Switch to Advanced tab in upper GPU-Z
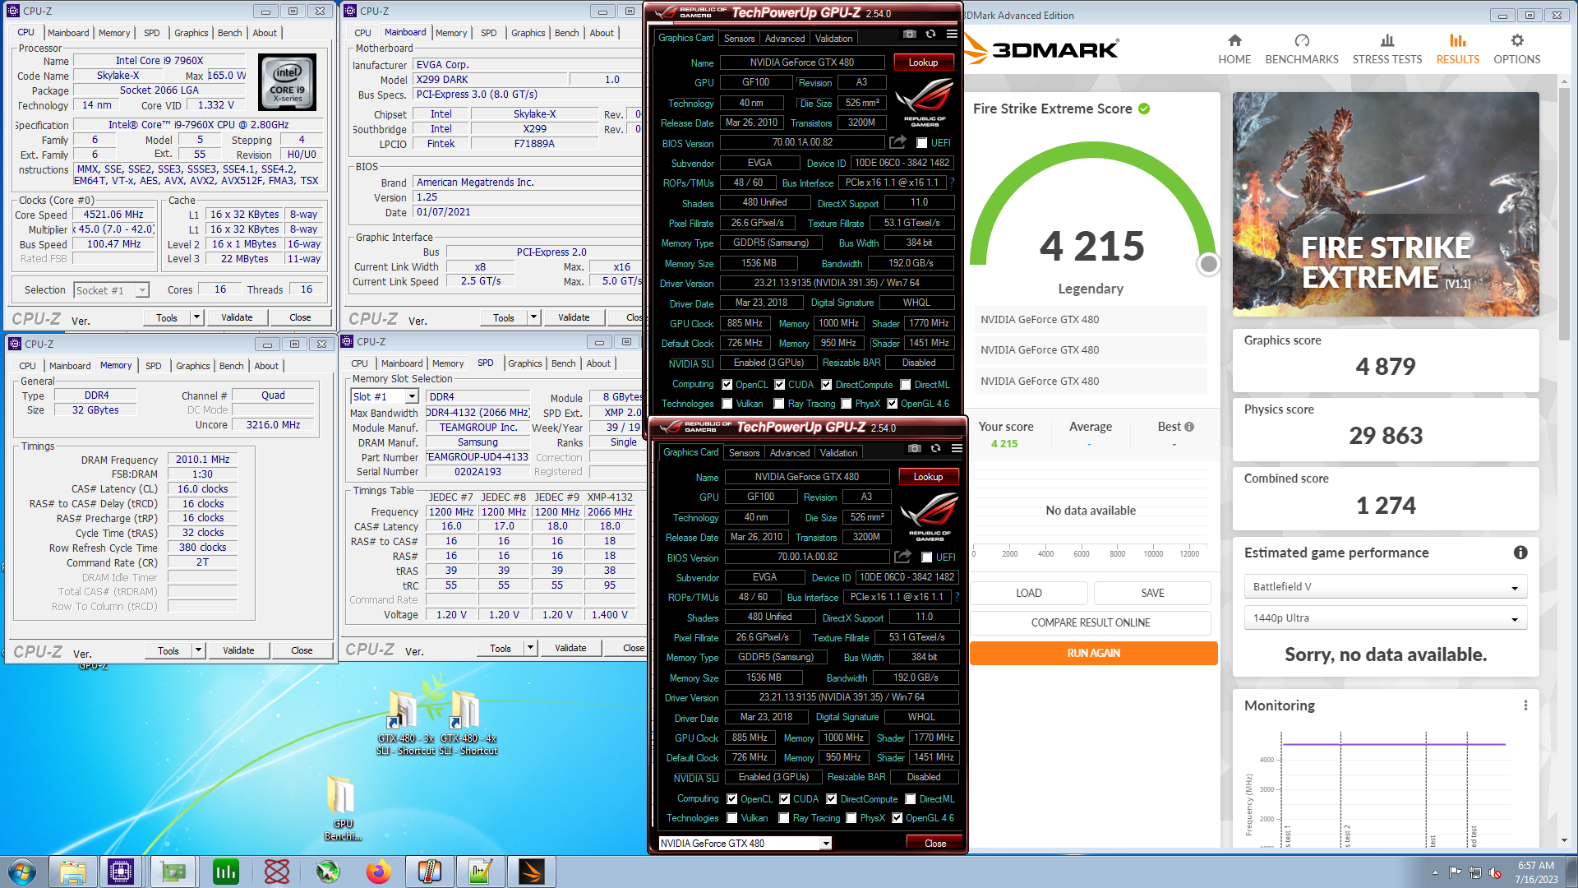 pos(785,39)
